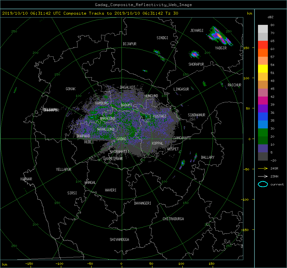This screenshot has height=268, width=287.
Task: Click the YADGIR label near the storm
Action: tap(221, 48)
